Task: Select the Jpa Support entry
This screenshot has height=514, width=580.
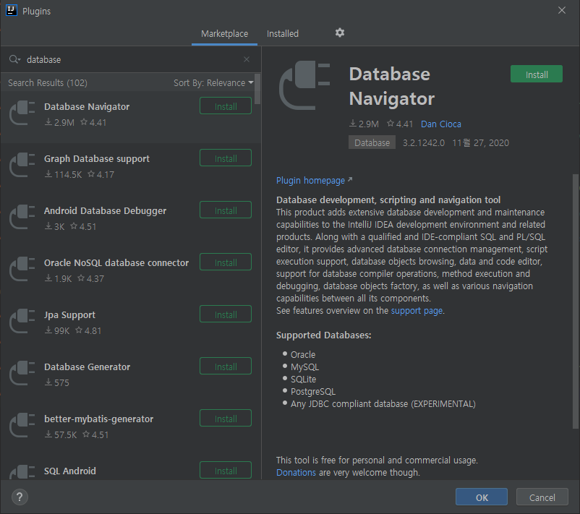Action: point(131,325)
